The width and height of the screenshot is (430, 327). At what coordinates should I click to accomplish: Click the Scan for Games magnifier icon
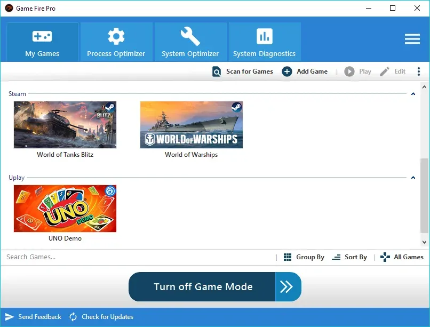click(217, 71)
